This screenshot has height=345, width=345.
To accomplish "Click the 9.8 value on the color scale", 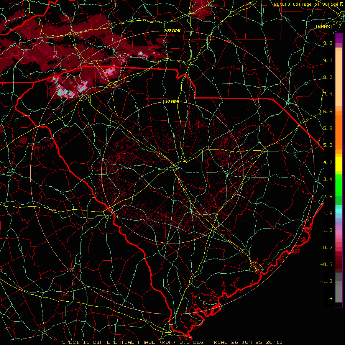I will click(328, 43).
